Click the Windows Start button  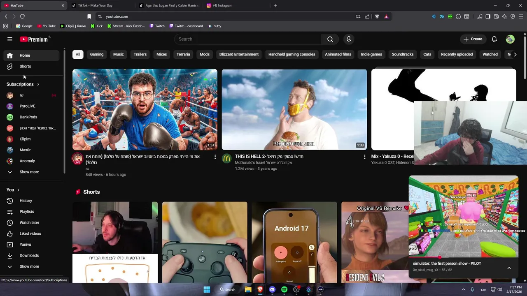[x=207, y=289]
